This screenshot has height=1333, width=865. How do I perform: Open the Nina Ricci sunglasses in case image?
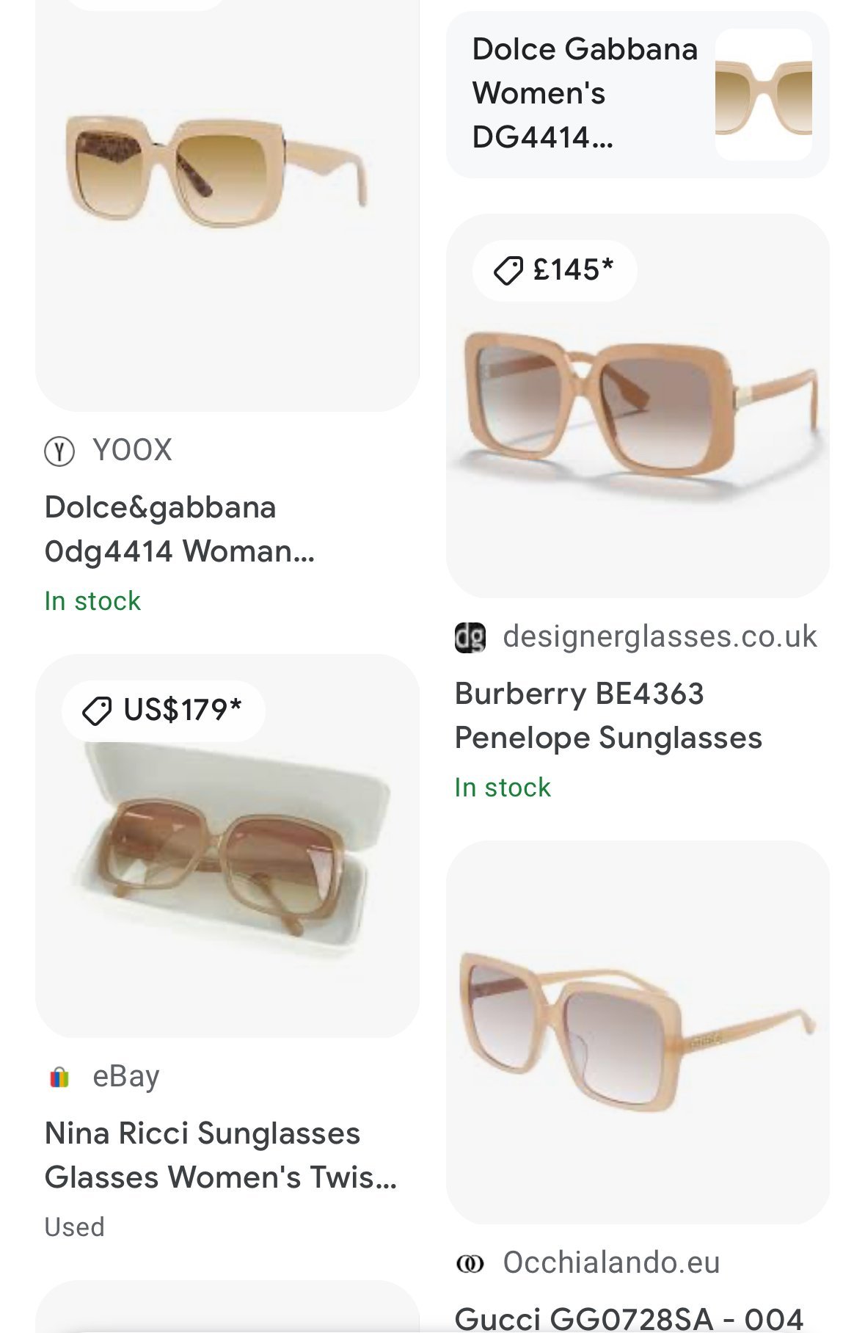[227, 859]
